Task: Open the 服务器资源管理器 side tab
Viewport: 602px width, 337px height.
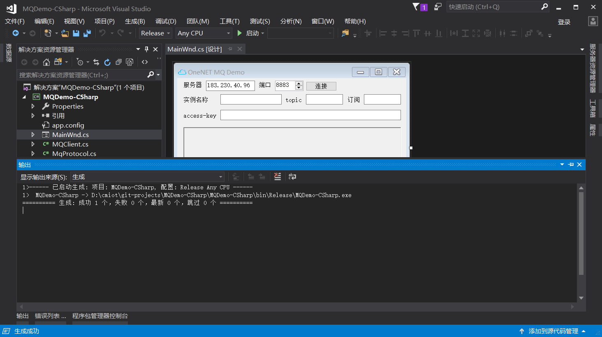Action: [x=593, y=68]
